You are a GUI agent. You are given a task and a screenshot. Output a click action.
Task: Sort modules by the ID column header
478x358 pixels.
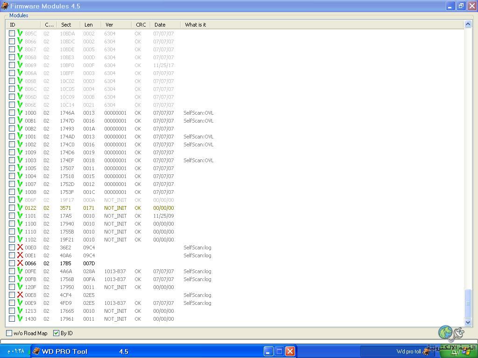[23, 25]
